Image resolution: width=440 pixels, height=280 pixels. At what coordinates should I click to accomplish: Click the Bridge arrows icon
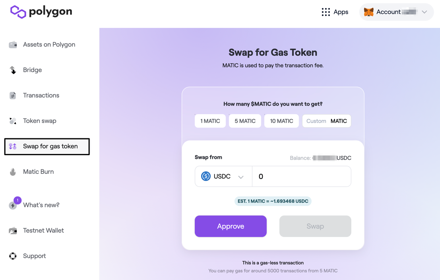[13, 70]
